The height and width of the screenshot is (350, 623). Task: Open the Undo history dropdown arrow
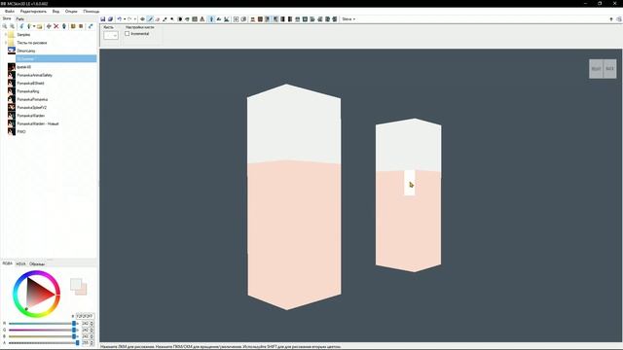tap(125, 19)
